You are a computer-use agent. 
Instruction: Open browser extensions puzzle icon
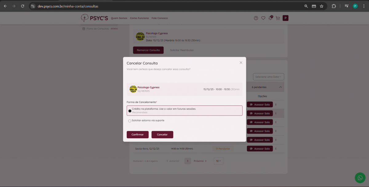pos(334,6)
